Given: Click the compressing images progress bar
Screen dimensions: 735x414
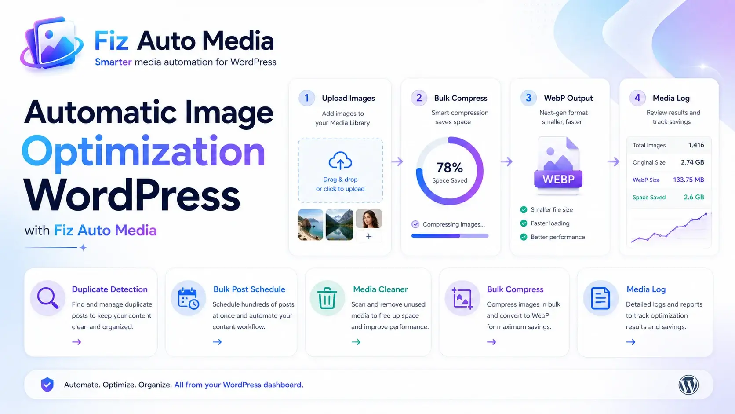Looking at the screenshot, I should pos(450,236).
